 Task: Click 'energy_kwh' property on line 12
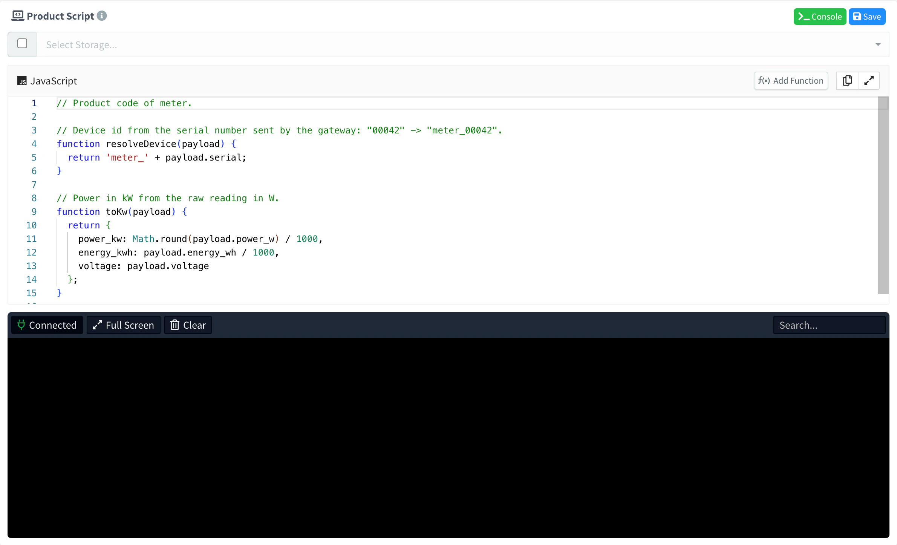(x=106, y=253)
